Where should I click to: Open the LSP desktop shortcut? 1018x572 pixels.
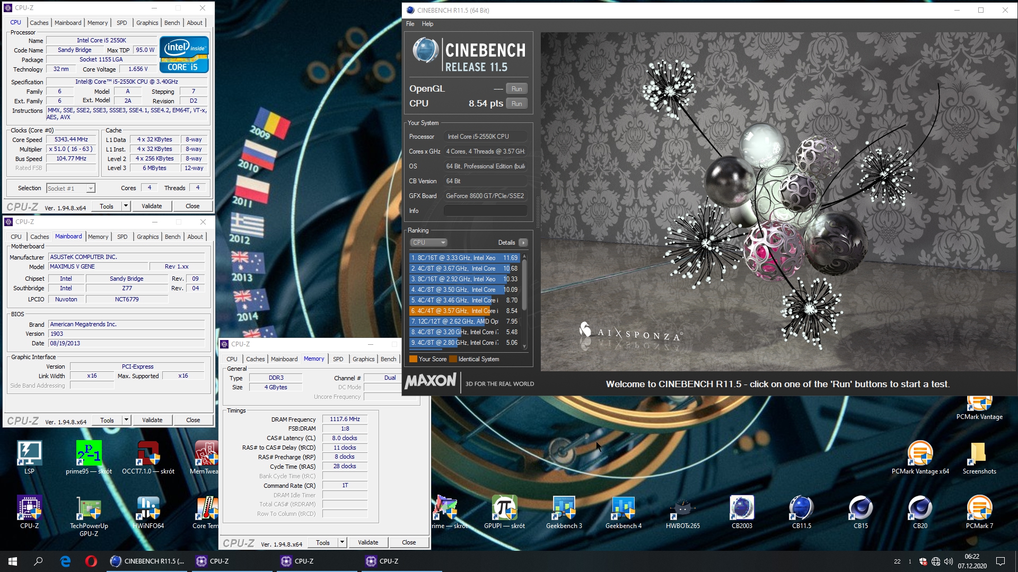[x=29, y=458]
